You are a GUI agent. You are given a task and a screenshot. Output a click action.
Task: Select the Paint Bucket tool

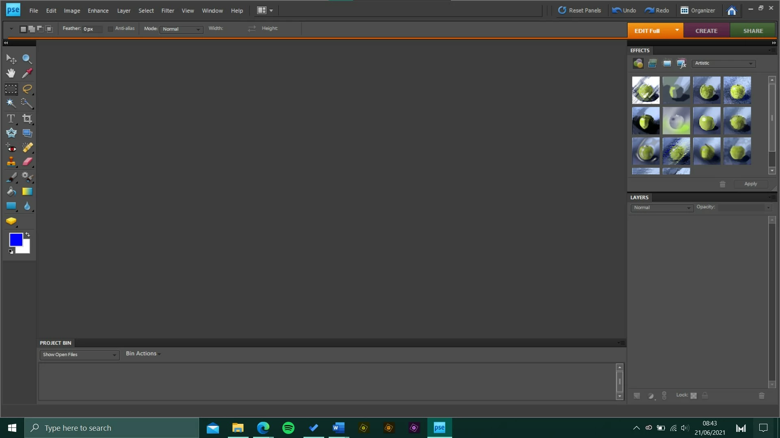point(11,191)
